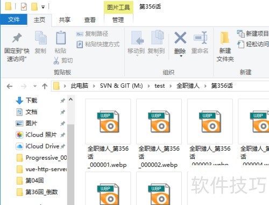The width and height of the screenshot is (269, 205).
Task: Switch to the Home (主页) tab
Action: (39, 20)
